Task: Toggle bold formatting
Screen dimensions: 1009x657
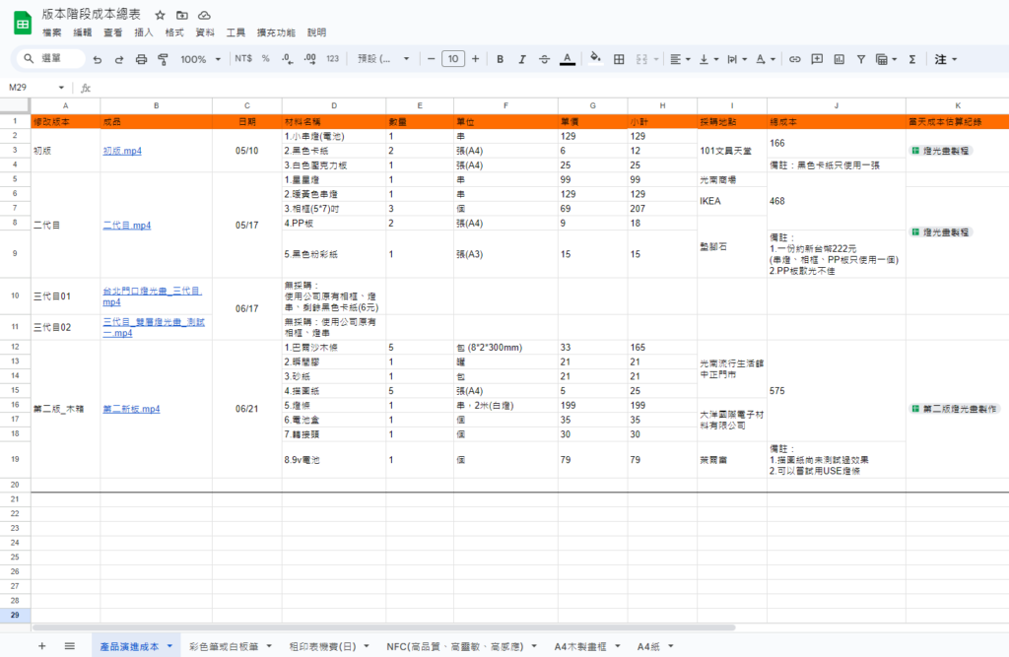Action: pos(500,59)
